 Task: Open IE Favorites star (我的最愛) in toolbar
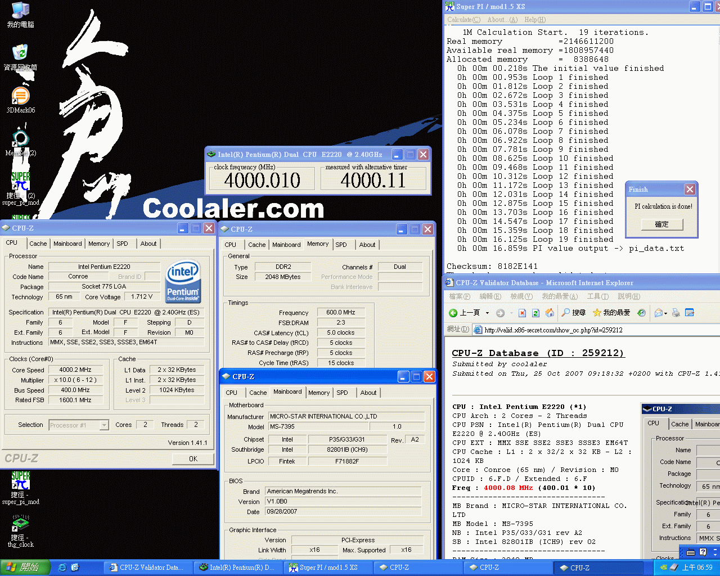[x=611, y=313]
